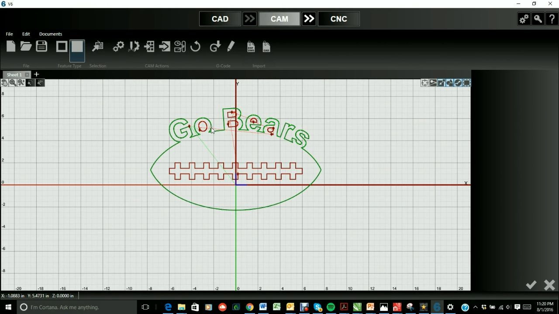The image size is (559, 314).
Task: Open the CAM settings double-gear icon
Action: pos(118,47)
